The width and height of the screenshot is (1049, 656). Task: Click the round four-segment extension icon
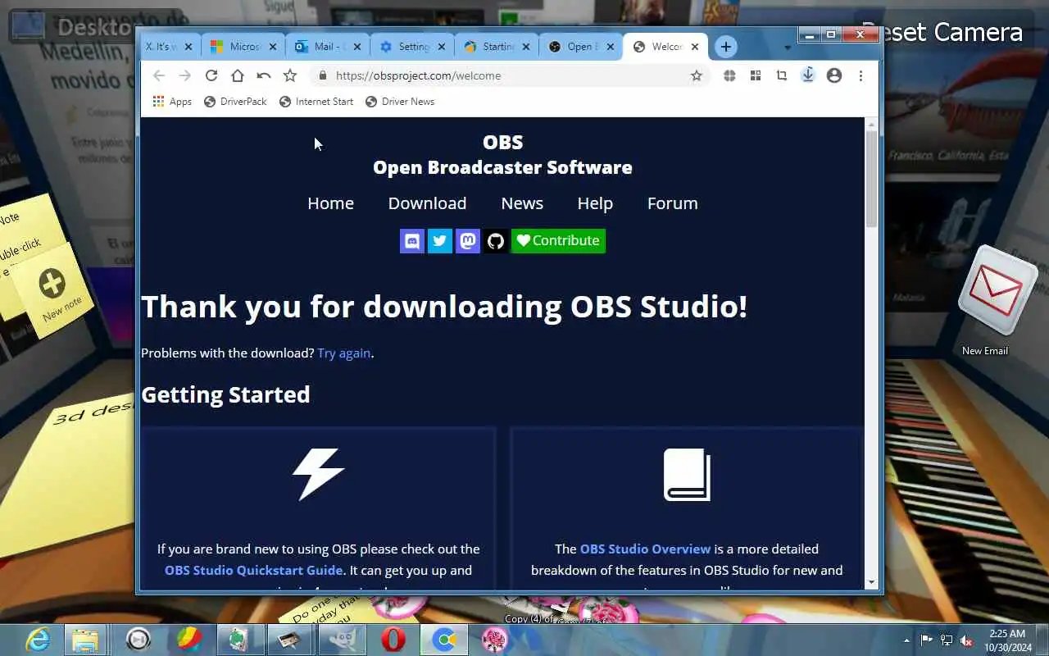pos(729,75)
